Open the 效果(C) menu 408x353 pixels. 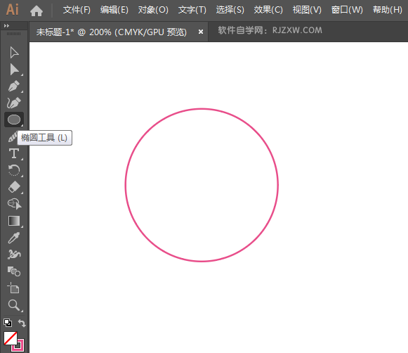click(268, 10)
